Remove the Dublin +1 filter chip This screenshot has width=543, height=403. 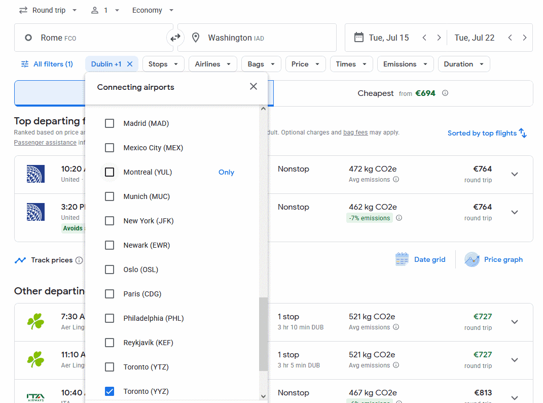coord(130,64)
